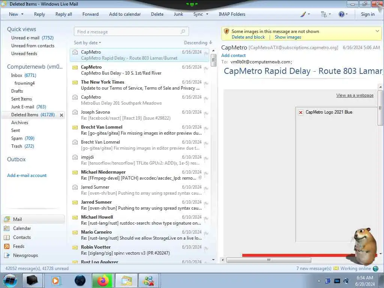This screenshot has width=384, height=288.
Task: Open the Sync dropdown arrow
Action: [207, 14]
